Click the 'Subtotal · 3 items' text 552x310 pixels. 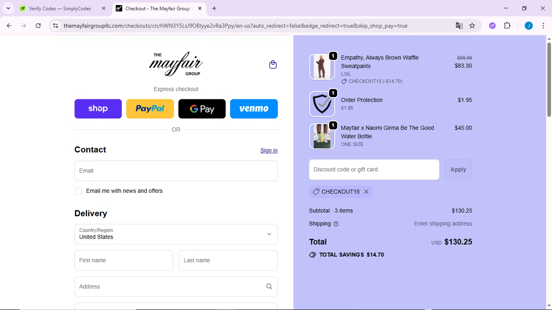click(x=331, y=211)
